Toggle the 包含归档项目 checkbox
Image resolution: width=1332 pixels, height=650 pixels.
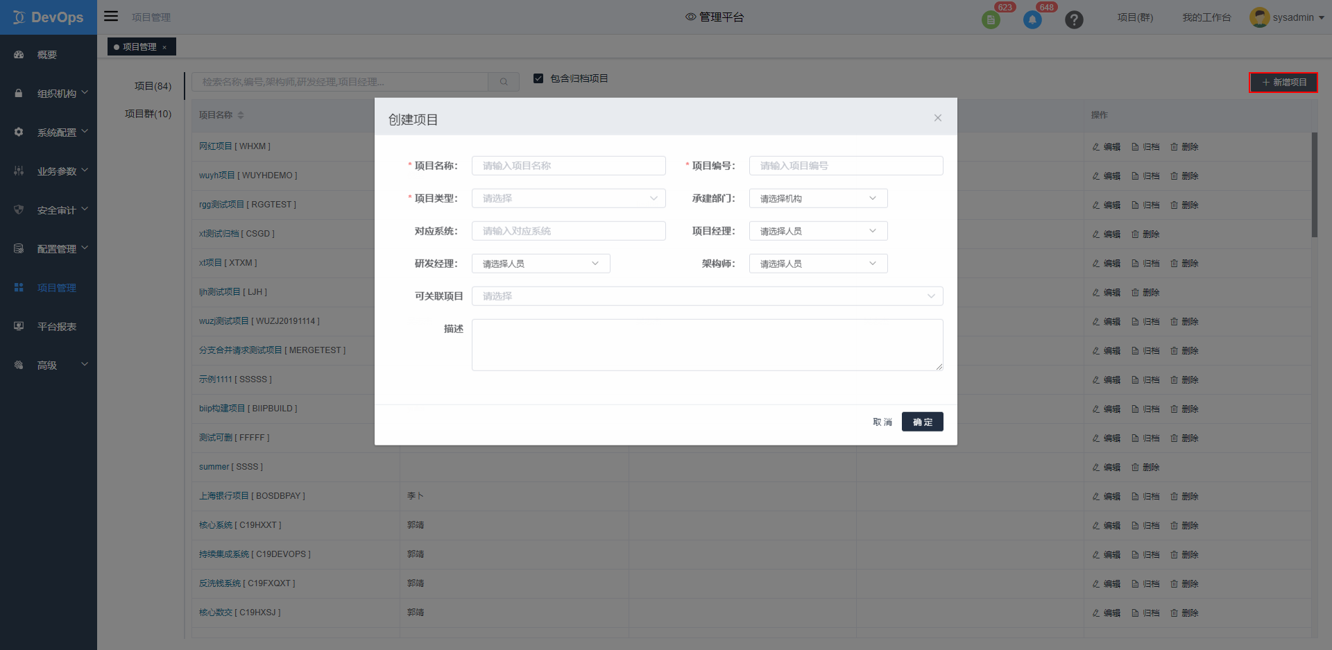point(538,78)
